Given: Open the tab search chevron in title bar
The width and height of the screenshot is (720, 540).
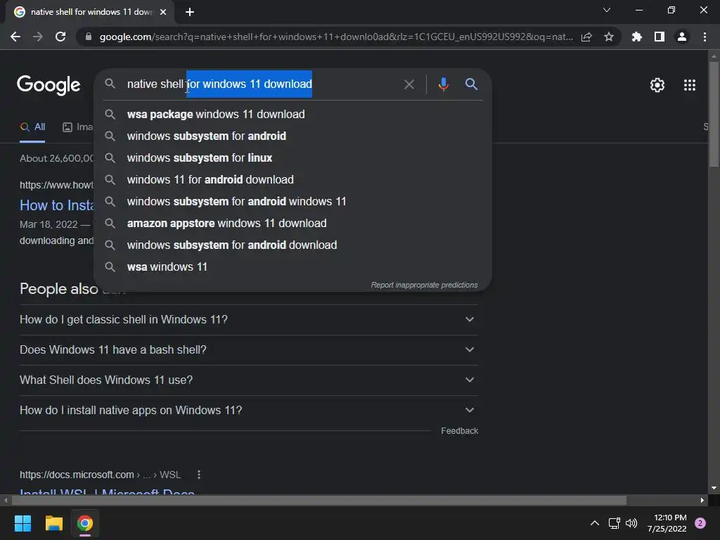Looking at the screenshot, I should [607, 10].
